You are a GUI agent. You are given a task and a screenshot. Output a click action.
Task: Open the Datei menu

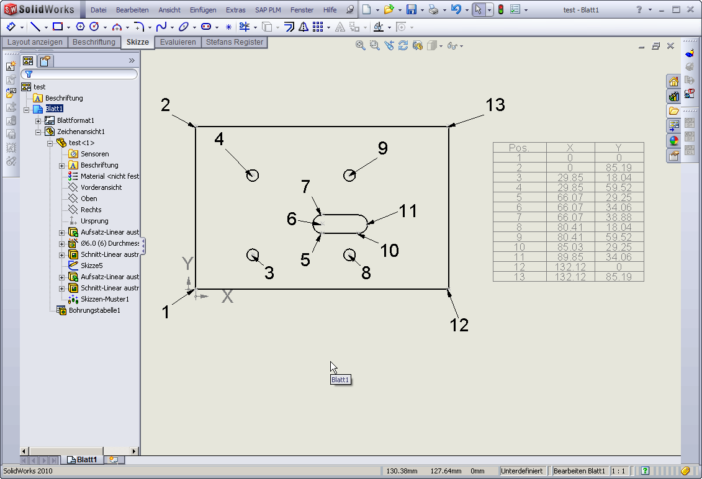click(x=99, y=10)
